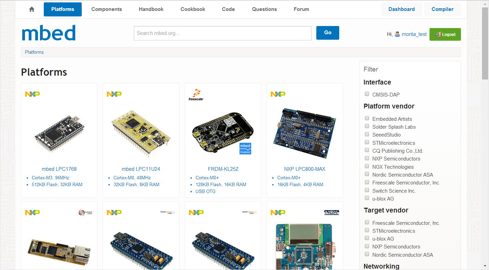Viewport: 489px width, 270px height.
Task: Open the mbed LPC11U24 board image
Action: click(x=141, y=134)
